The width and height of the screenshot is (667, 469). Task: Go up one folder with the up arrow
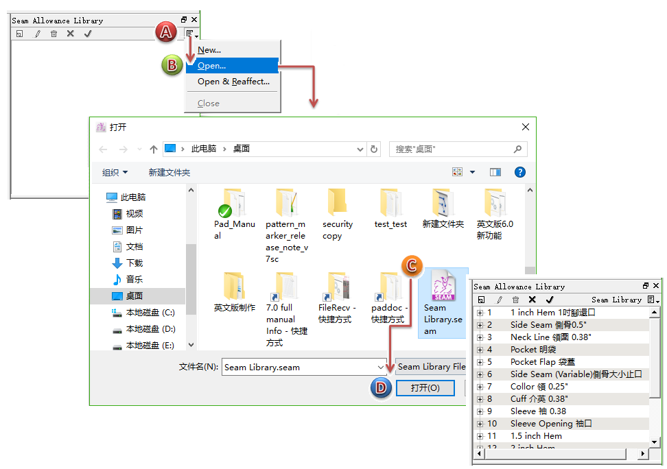154,149
